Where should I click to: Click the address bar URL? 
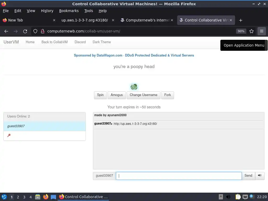84,31
